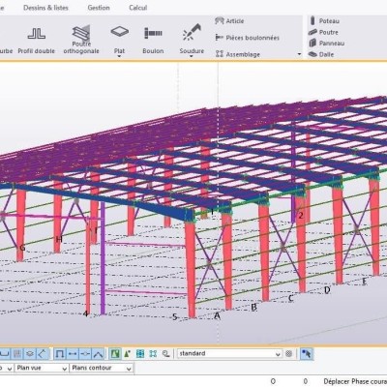Toggle snap to end points bracket icon
This screenshot has height=387, width=387.
[x=60, y=354]
